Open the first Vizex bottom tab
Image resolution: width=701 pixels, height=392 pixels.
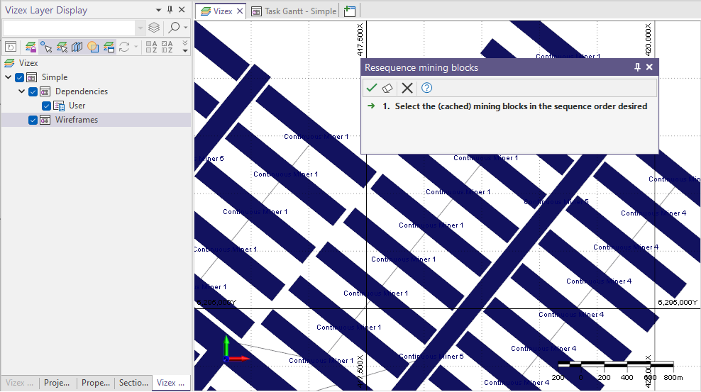click(19, 383)
